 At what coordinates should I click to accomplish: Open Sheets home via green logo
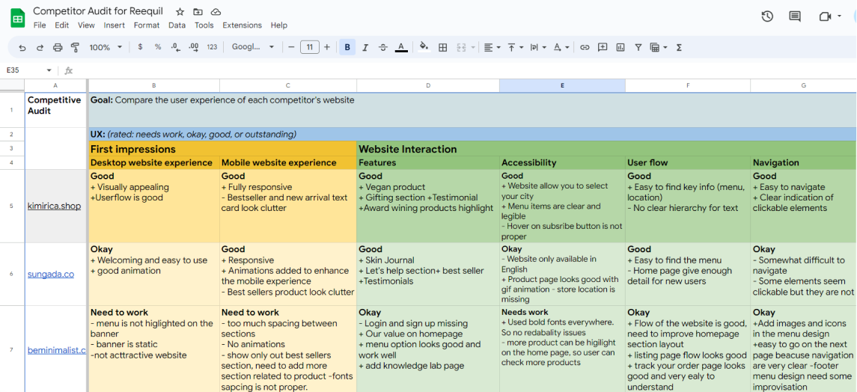(x=17, y=18)
